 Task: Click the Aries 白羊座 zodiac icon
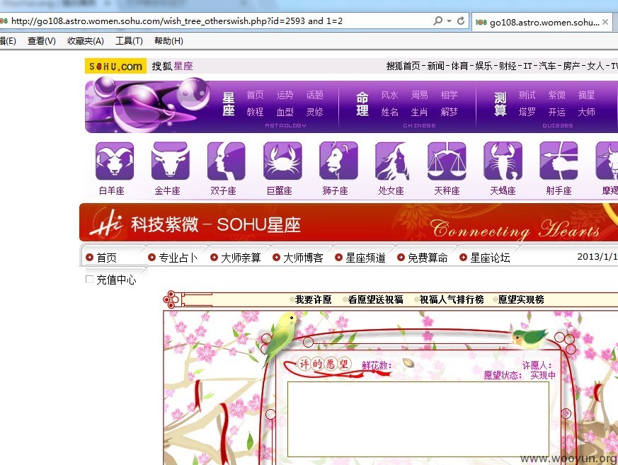(115, 161)
